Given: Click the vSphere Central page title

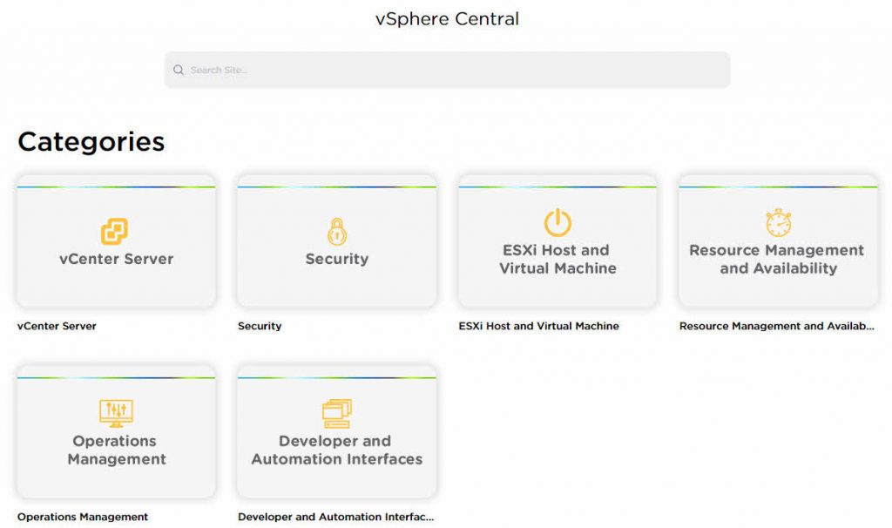Looking at the screenshot, I should click(447, 19).
